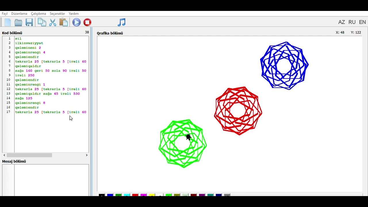Pick the blue color swatch in the palette
Image resolution: width=368 pixels, height=207 pixels.
pos(110,195)
